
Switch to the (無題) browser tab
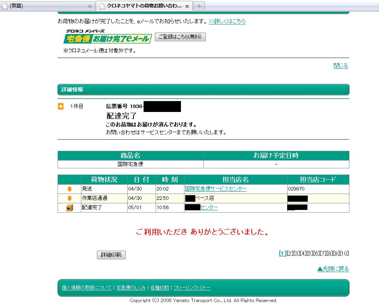pyautogui.click(x=47, y=5)
